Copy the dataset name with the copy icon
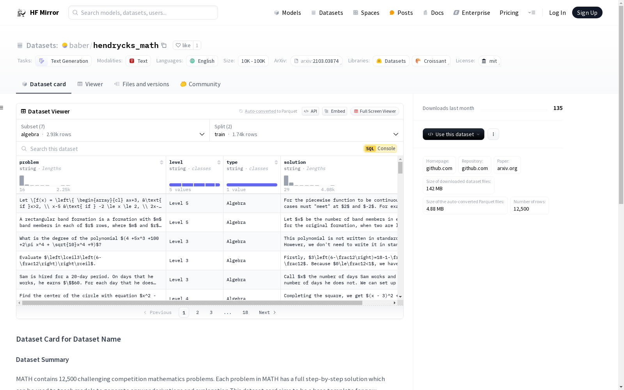 (x=164, y=46)
